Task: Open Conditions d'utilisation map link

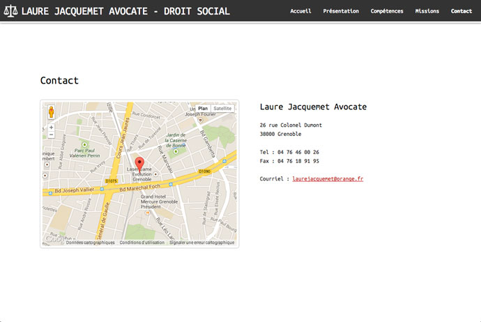Action: [x=142, y=243]
